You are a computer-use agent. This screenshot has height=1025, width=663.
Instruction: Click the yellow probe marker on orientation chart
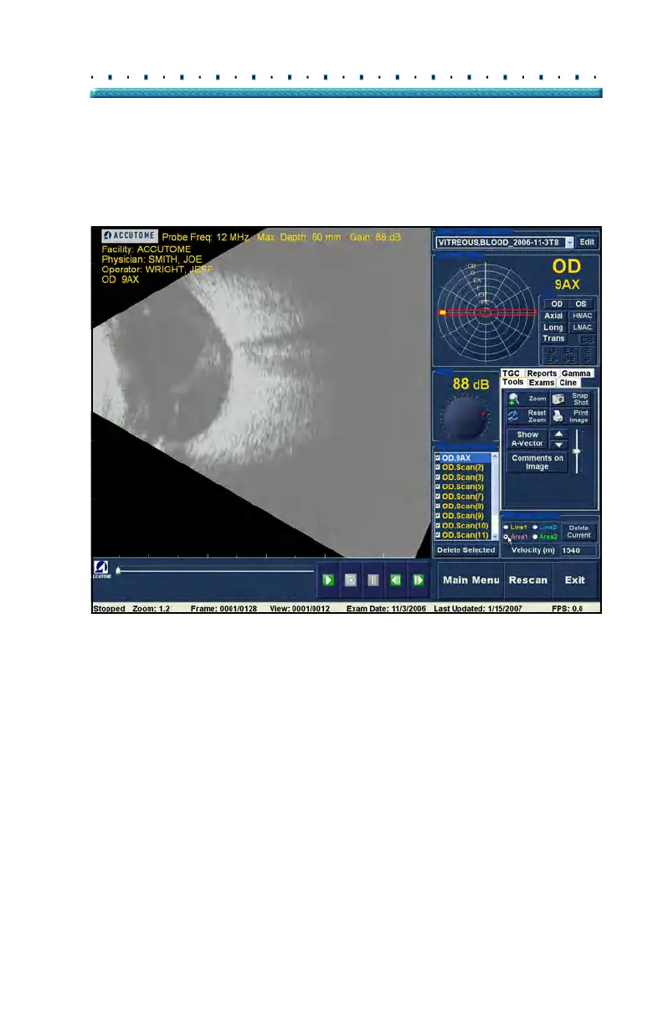click(441, 312)
